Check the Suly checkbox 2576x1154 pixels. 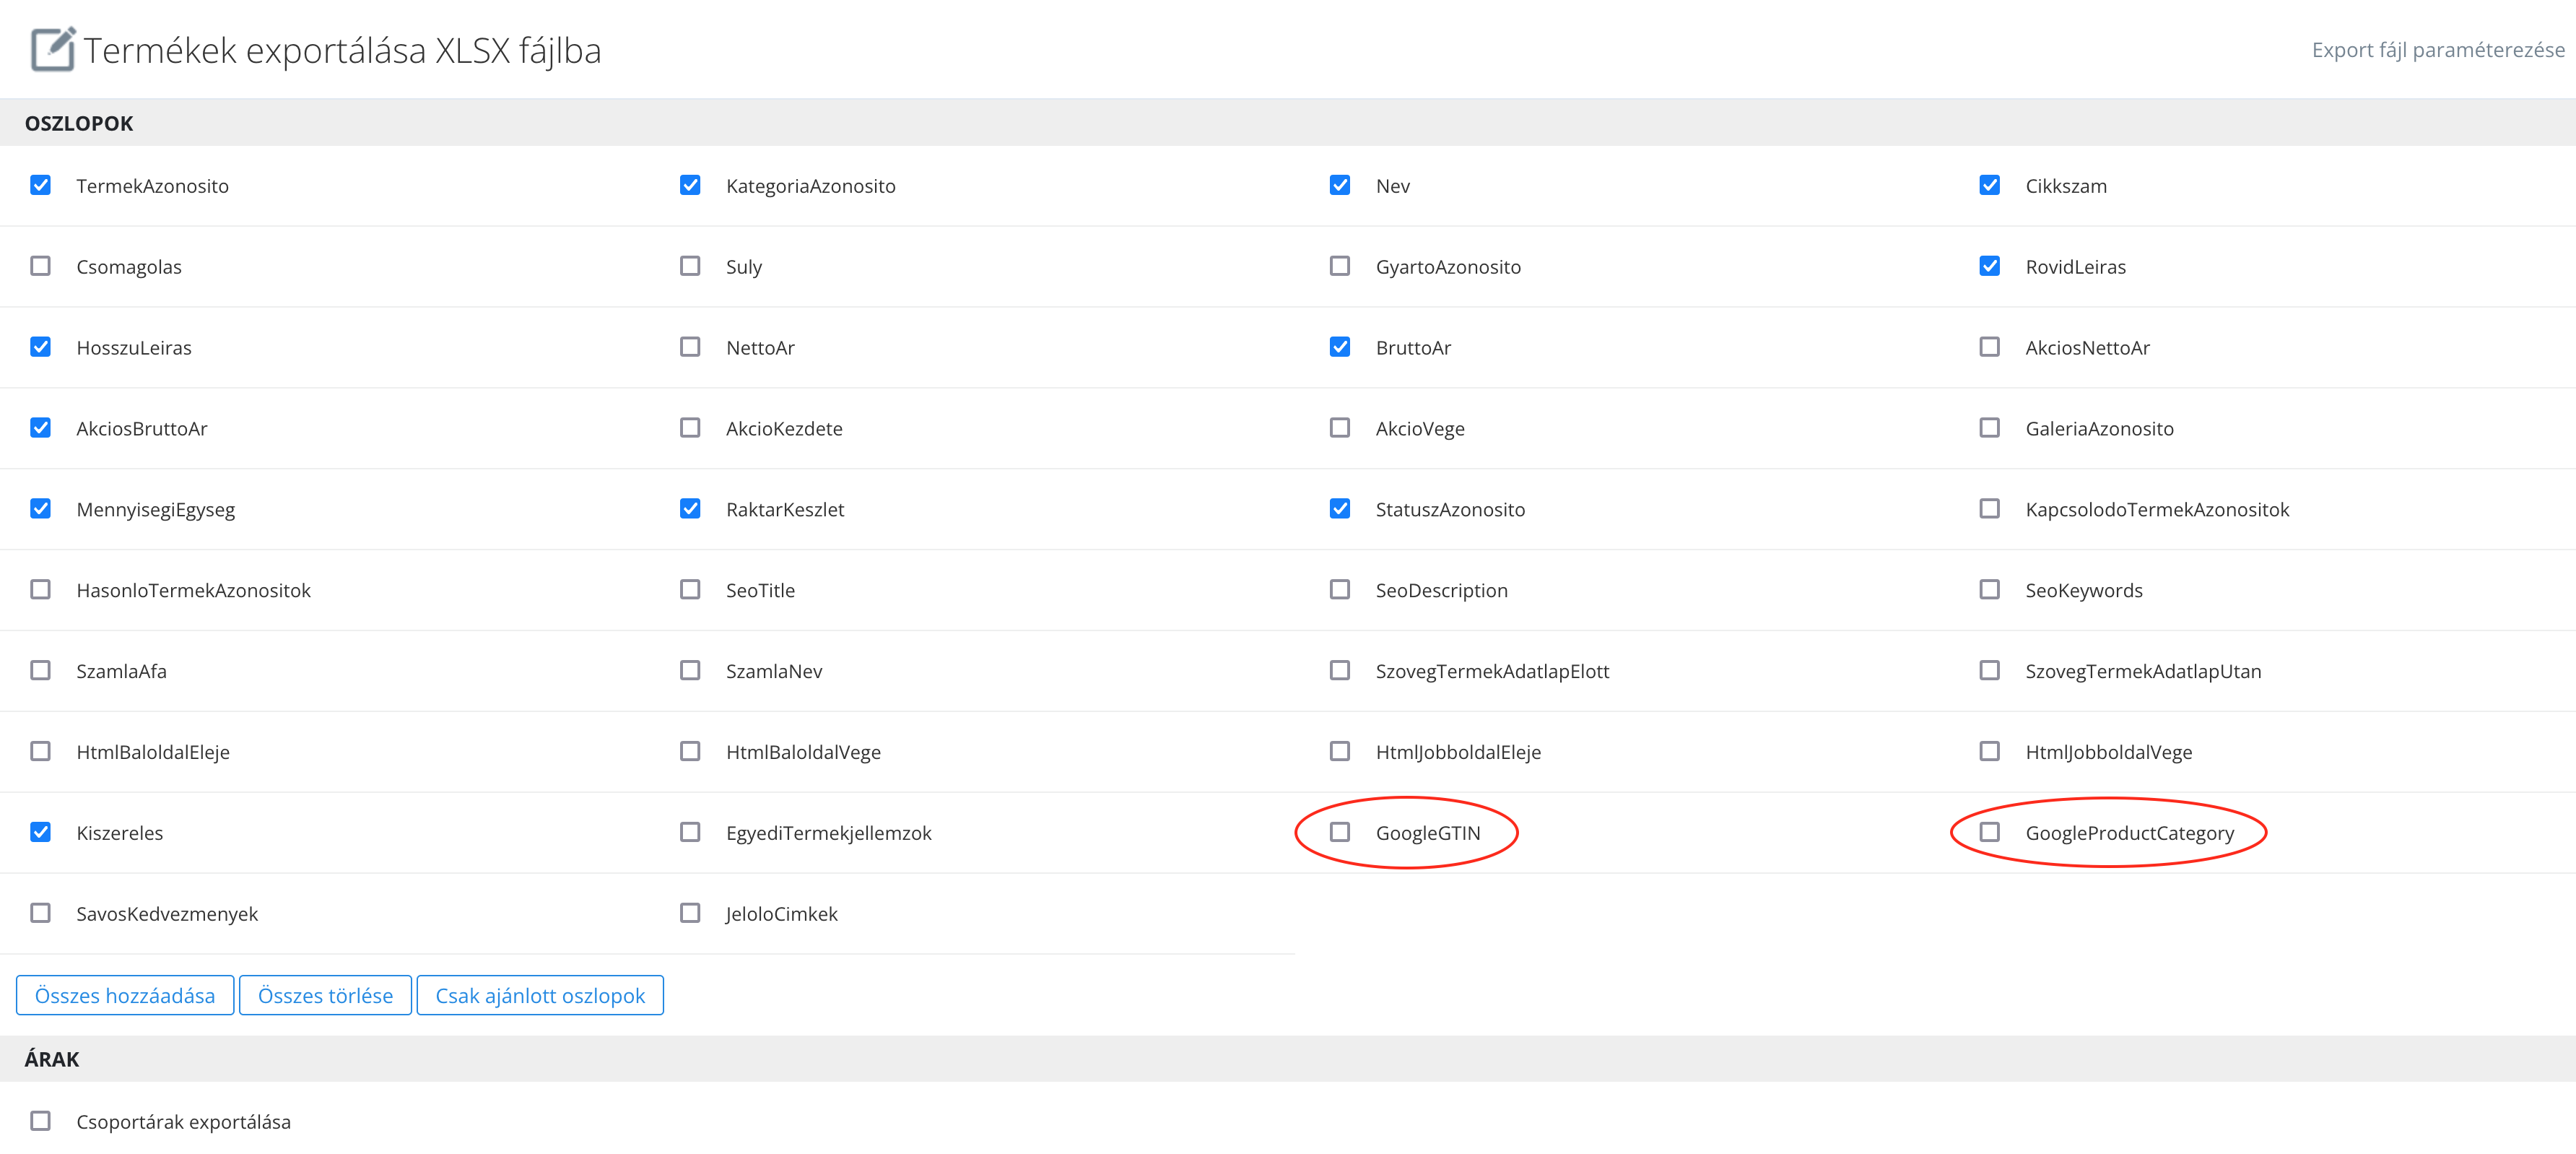click(x=690, y=266)
